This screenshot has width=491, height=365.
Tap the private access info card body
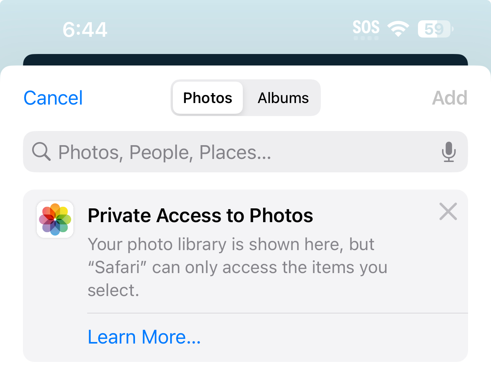[245, 276]
